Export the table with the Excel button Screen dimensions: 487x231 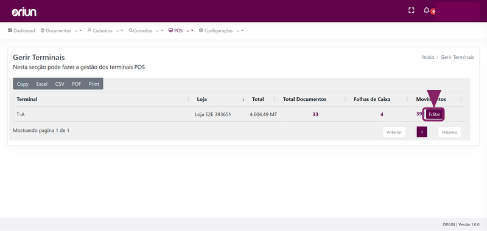42,84
